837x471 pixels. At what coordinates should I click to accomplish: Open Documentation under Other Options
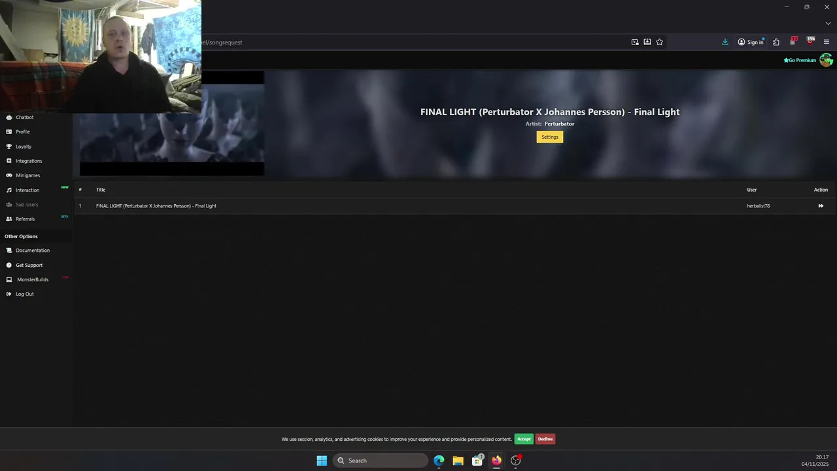pyautogui.click(x=33, y=251)
